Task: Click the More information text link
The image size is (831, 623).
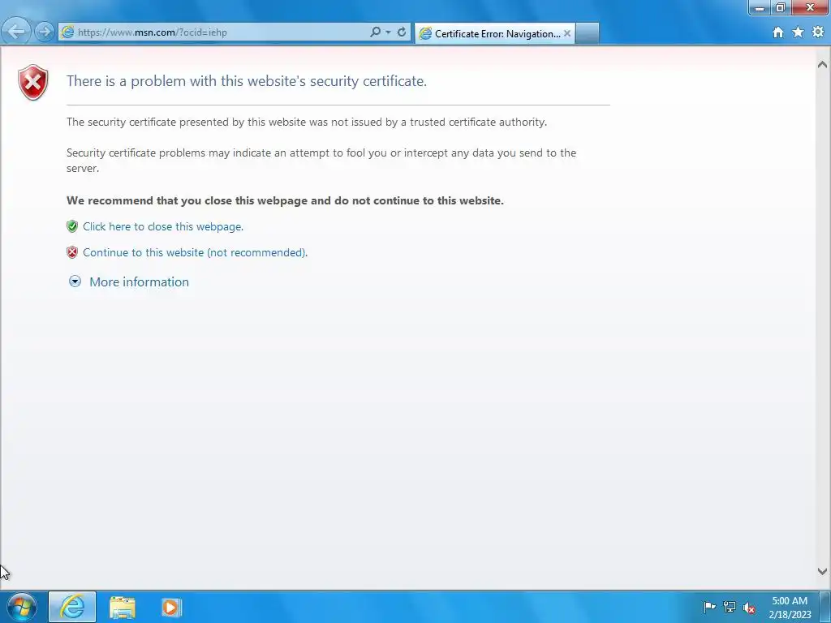Action: (x=139, y=281)
